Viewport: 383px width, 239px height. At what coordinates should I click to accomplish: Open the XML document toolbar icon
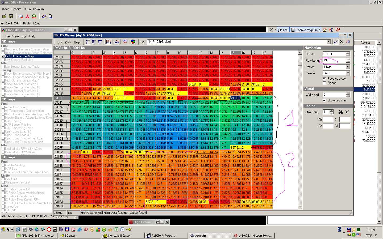(x=51, y=16)
